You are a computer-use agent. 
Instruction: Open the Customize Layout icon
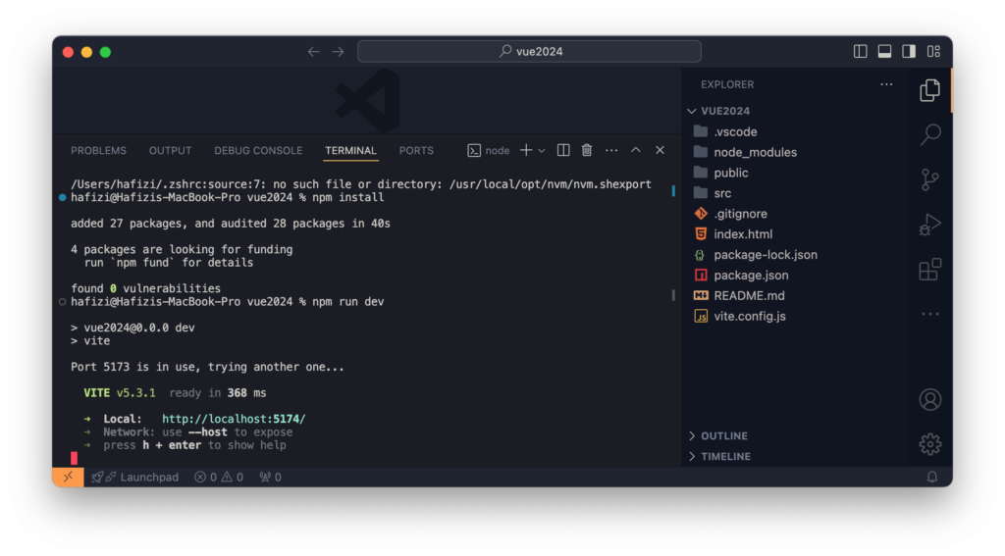coord(933,51)
